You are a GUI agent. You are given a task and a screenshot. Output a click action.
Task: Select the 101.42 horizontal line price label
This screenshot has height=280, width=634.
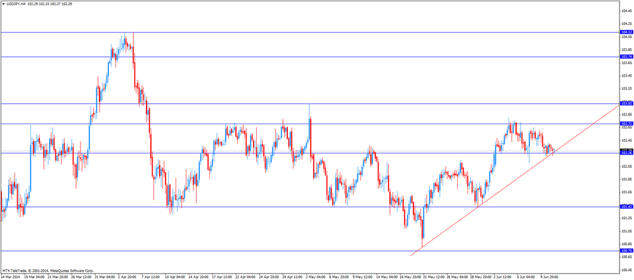tap(626, 207)
